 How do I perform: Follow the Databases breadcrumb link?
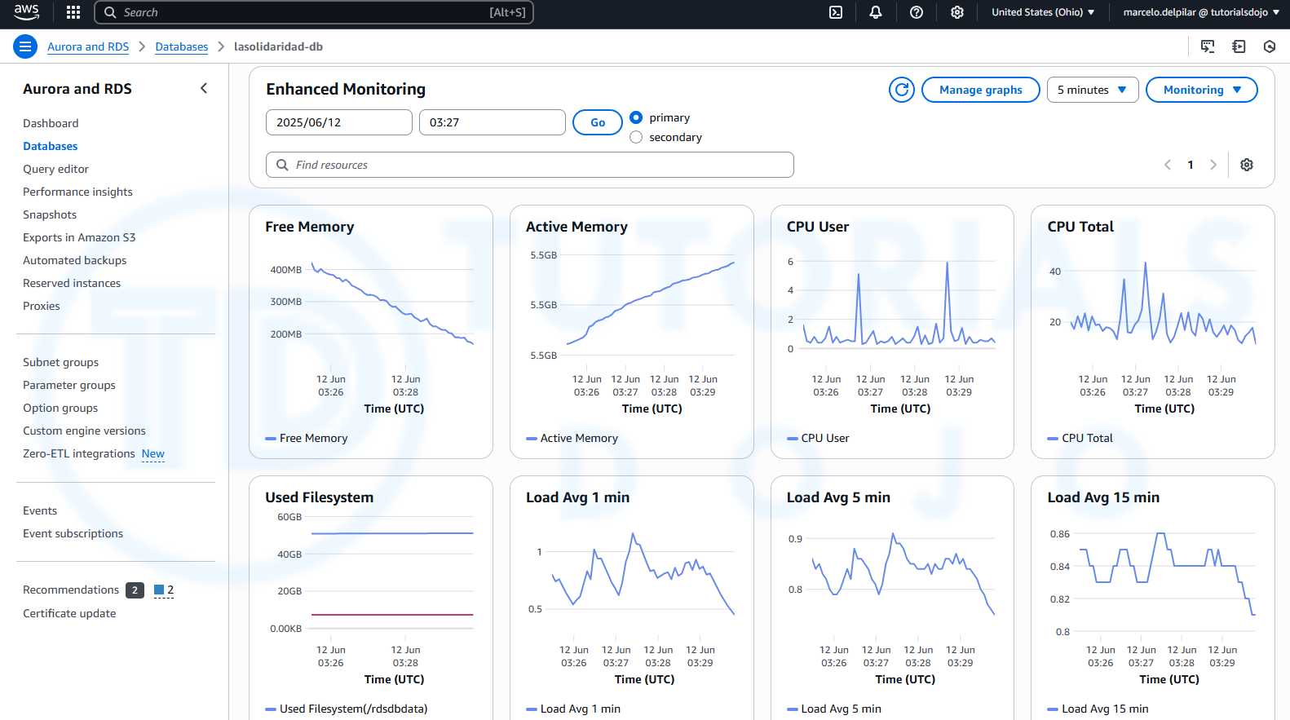point(182,46)
